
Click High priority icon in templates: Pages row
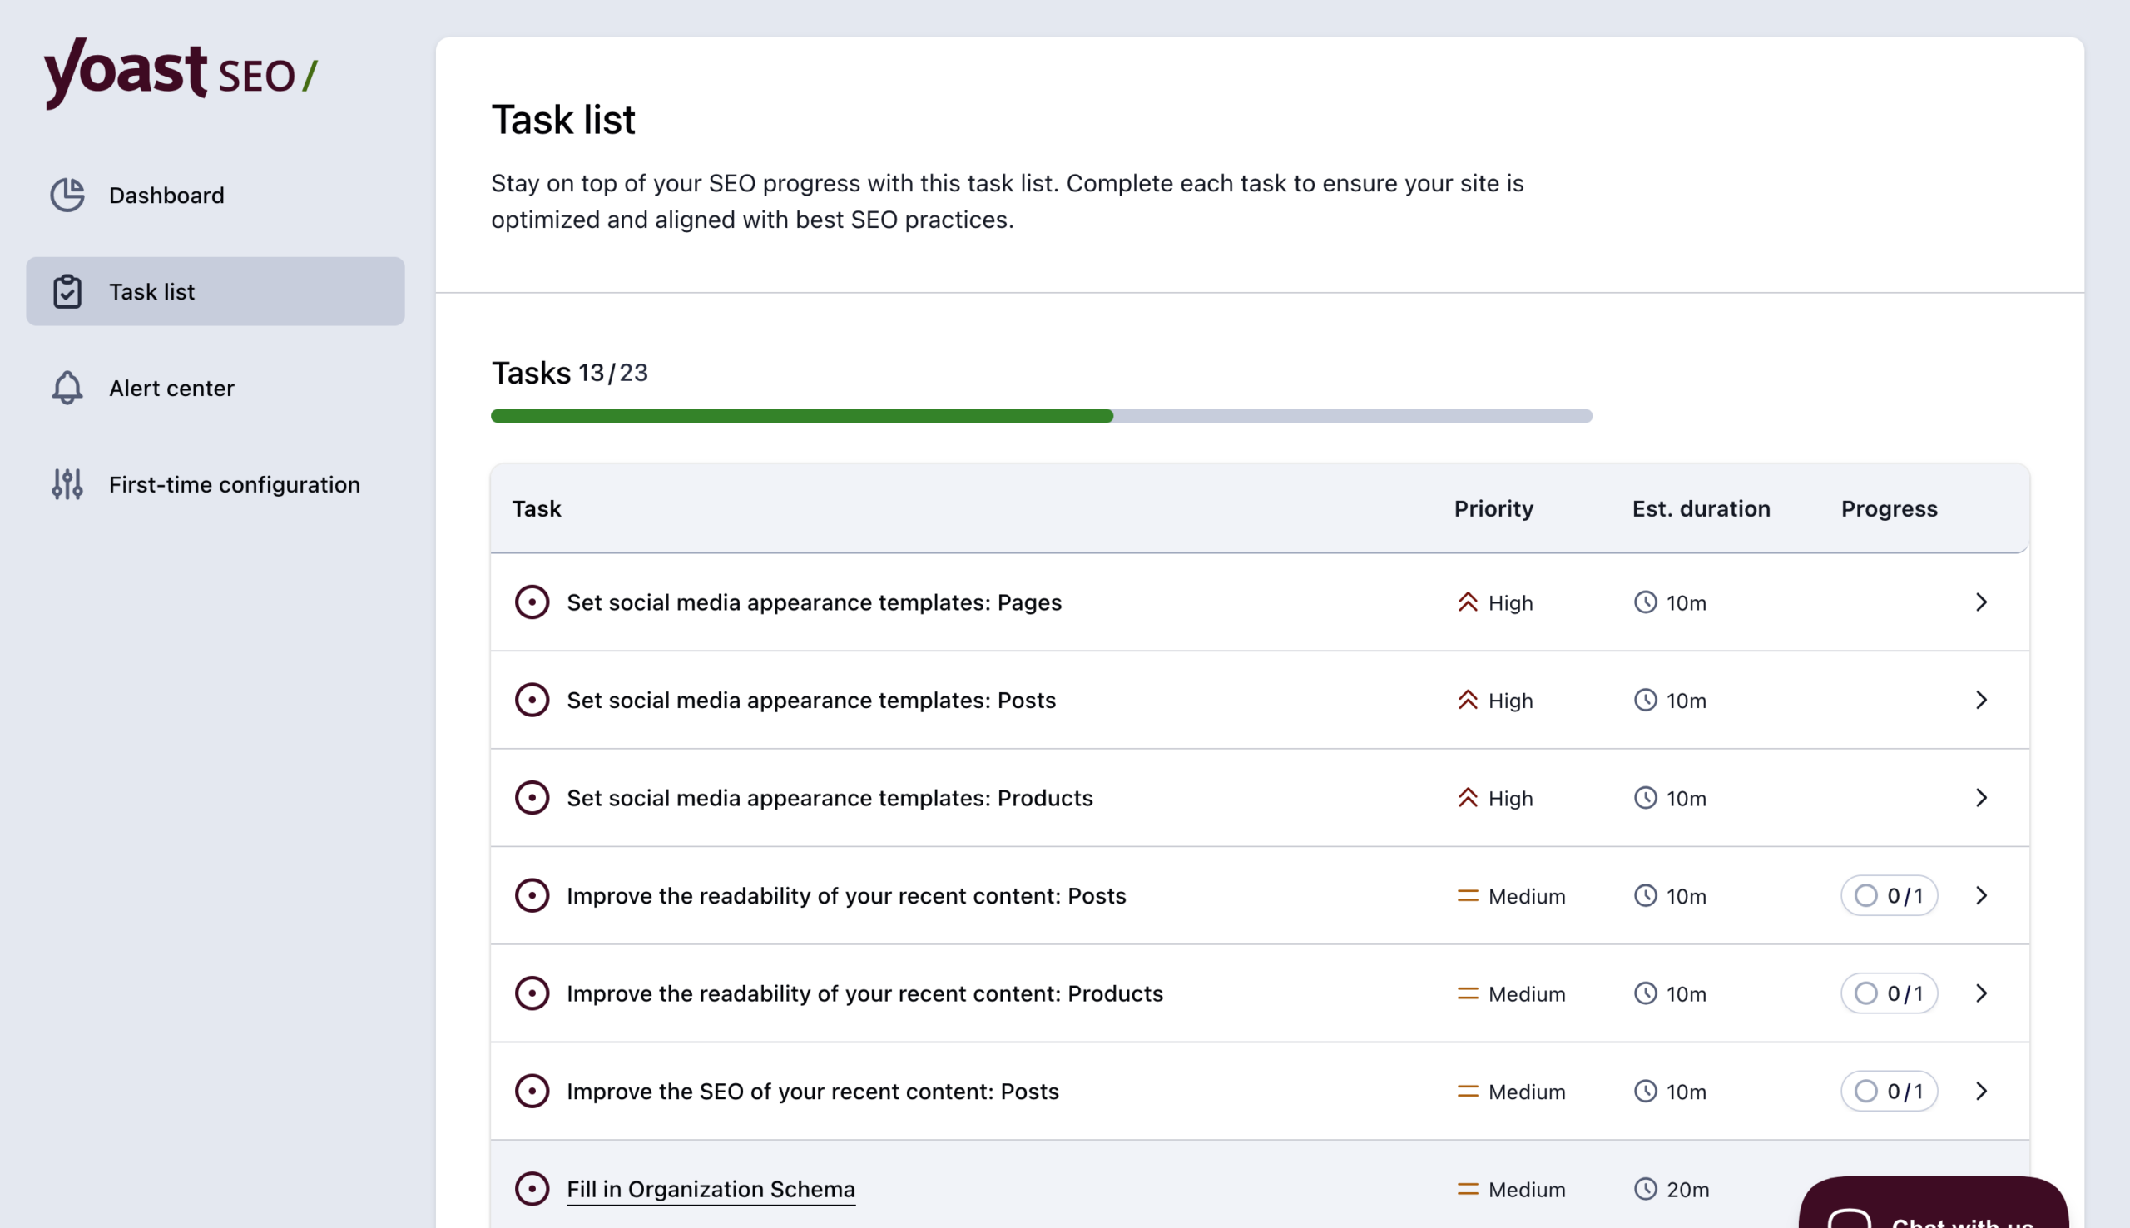[x=1468, y=602]
